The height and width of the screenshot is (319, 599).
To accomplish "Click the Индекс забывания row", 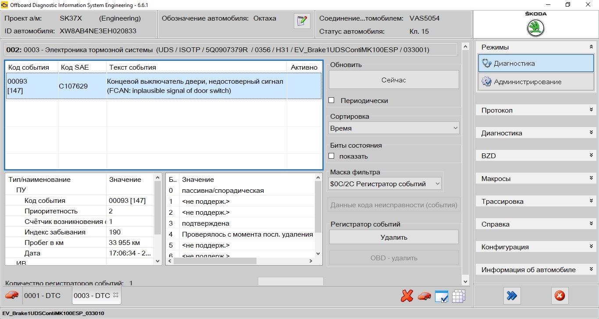I will 80,232.
